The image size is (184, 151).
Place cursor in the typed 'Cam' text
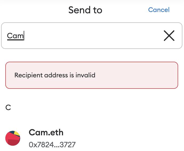point(15,36)
